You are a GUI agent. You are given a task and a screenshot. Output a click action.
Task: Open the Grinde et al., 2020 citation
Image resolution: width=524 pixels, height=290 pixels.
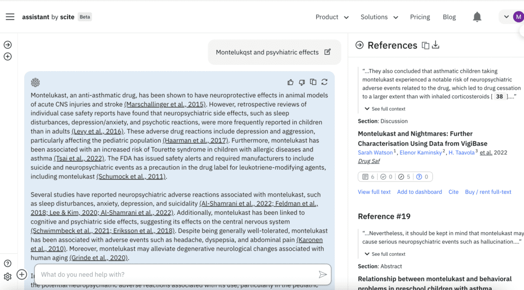(99, 258)
